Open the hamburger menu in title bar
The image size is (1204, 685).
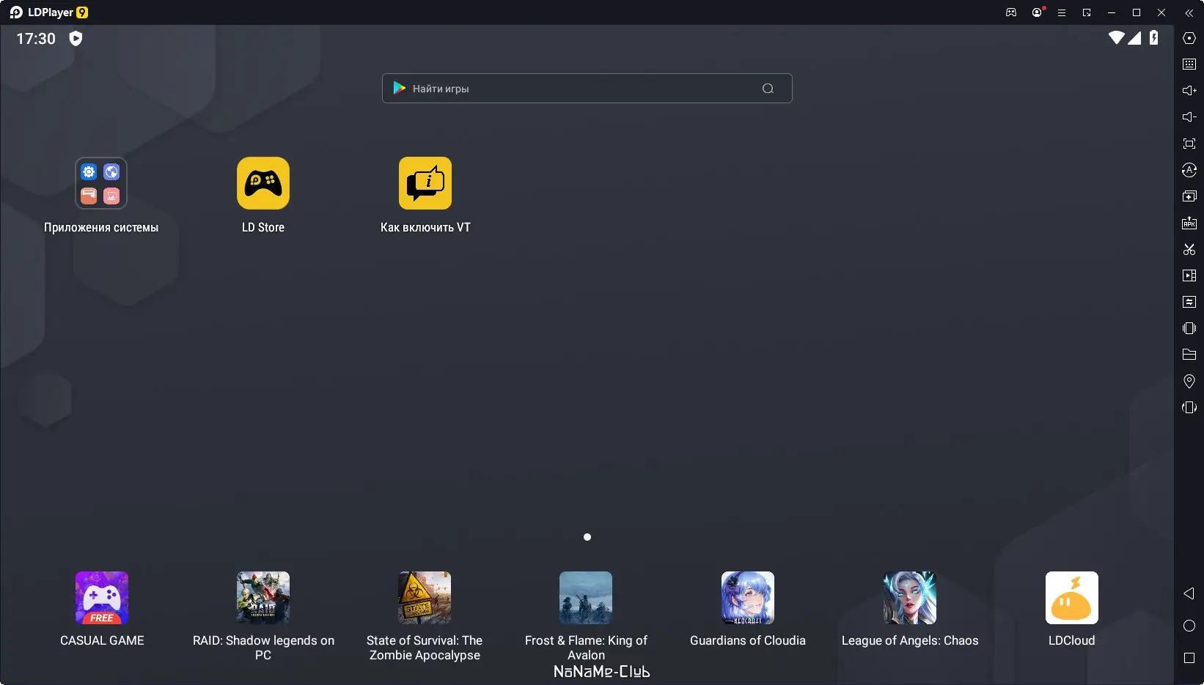click(1061, 12)
